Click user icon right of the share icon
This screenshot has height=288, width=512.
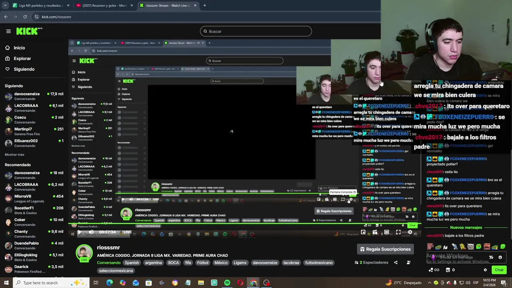(x=408, y=262)
